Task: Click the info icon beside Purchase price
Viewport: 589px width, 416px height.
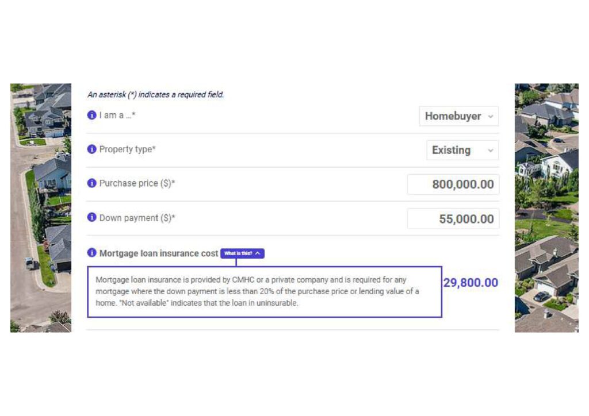Action: [91, 183]
